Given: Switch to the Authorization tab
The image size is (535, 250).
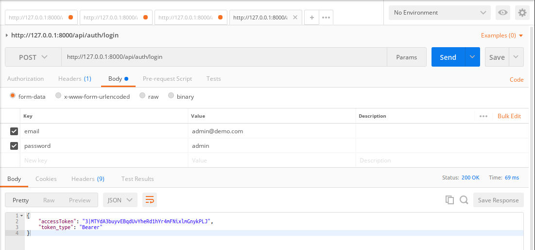Looking at the screenshot, I should tap(25, 79).
